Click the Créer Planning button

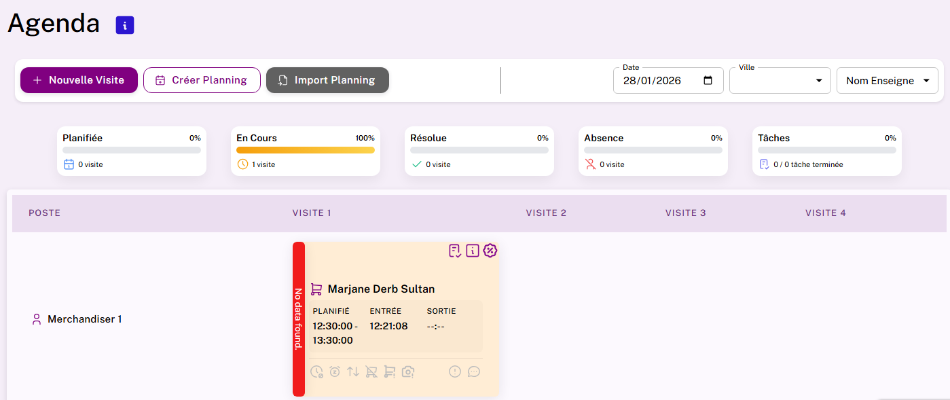tap(202, 80)
